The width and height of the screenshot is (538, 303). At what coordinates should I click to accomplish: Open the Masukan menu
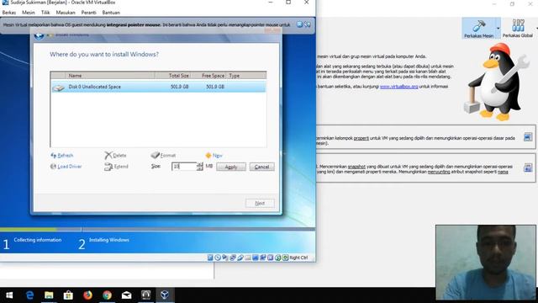pos(66,13)
